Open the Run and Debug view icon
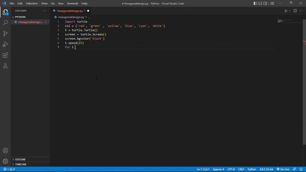Image resolution: width=306 pixels, height=172 pixels. pos(5,44)
